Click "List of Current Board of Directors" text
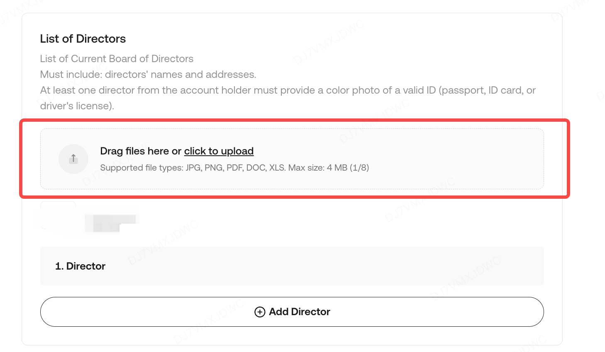The width and height of the screenshot is (605, 352). click(117, 59)
